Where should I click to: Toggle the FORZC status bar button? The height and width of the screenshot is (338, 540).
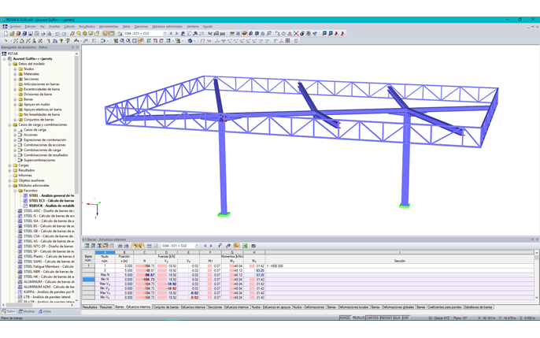345,318
